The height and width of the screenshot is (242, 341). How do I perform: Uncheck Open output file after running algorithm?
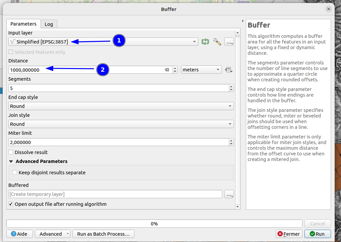(x=11, y=204)
